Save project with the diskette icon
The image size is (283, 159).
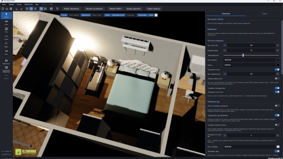pyautogui.click(x=11, y=9)
